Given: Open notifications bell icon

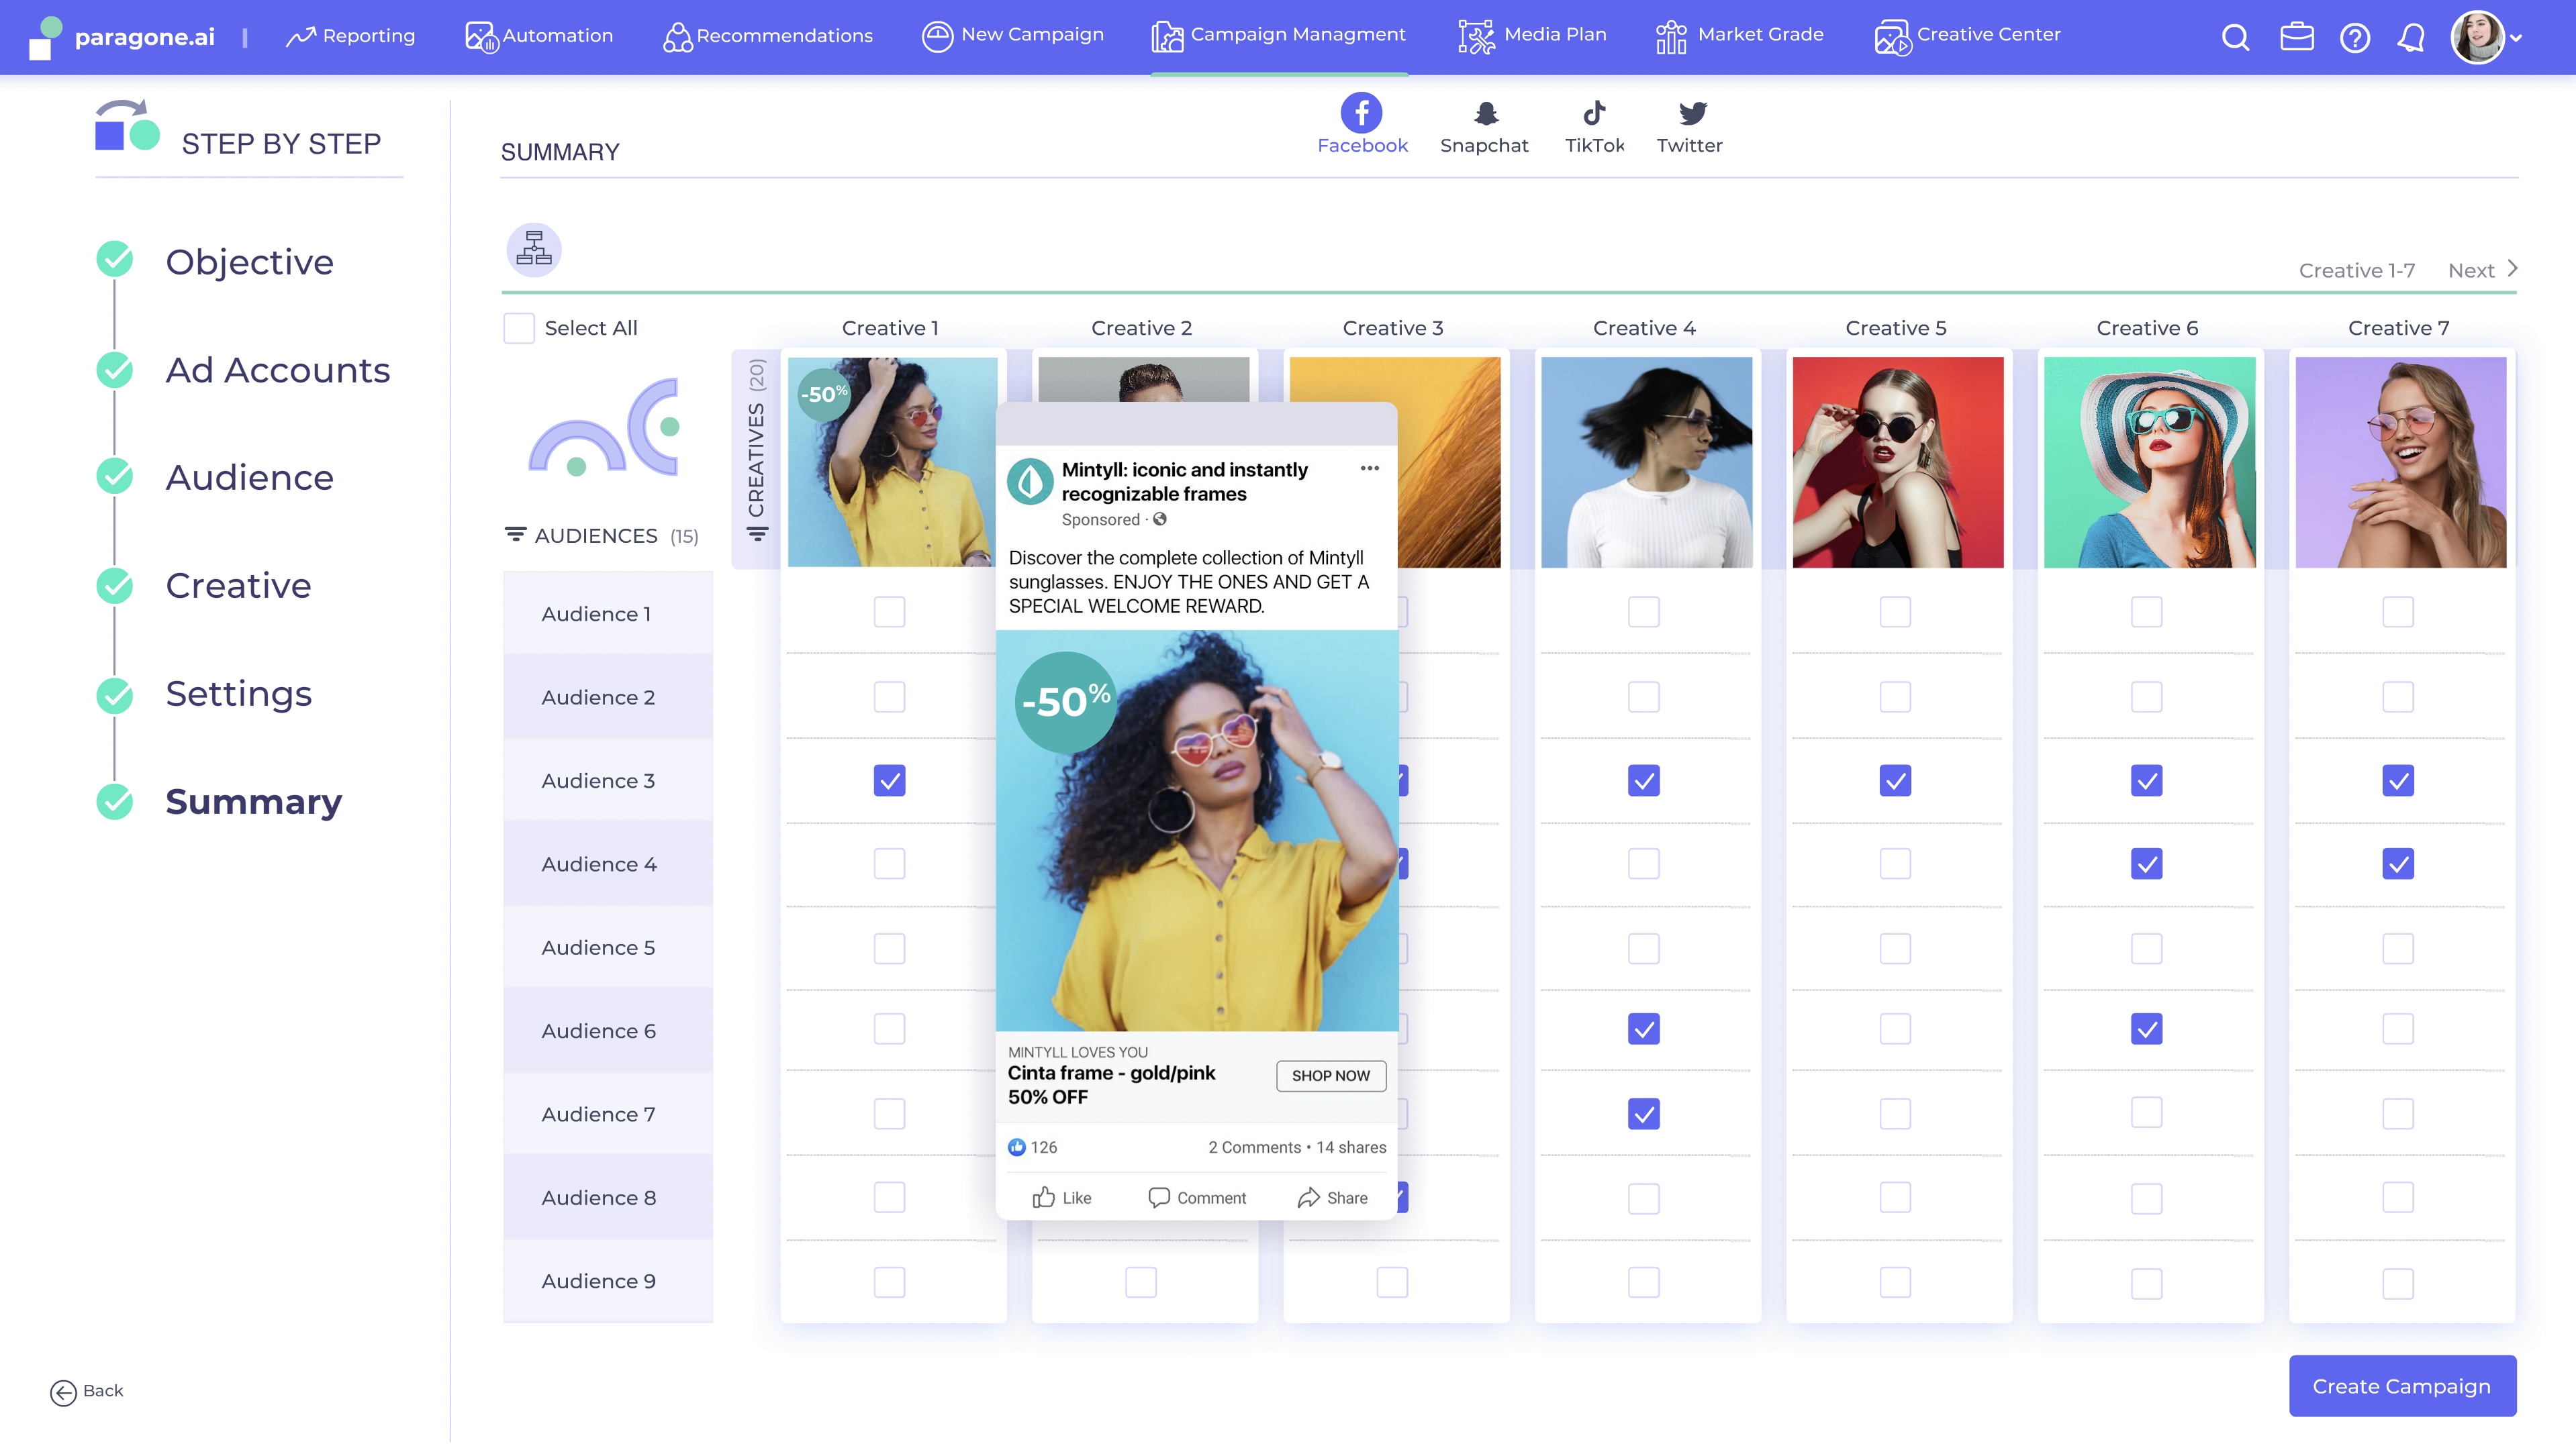Looking at the screenshot, I should (x=2411, y=38).
